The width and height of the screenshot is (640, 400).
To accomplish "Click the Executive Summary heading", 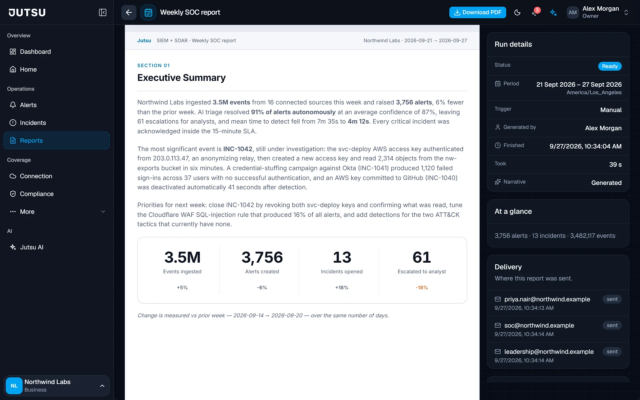I will pyautogui.click(x=181, y=78).
